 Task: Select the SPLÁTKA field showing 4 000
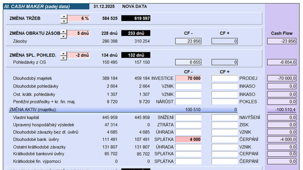click(188, 139)
